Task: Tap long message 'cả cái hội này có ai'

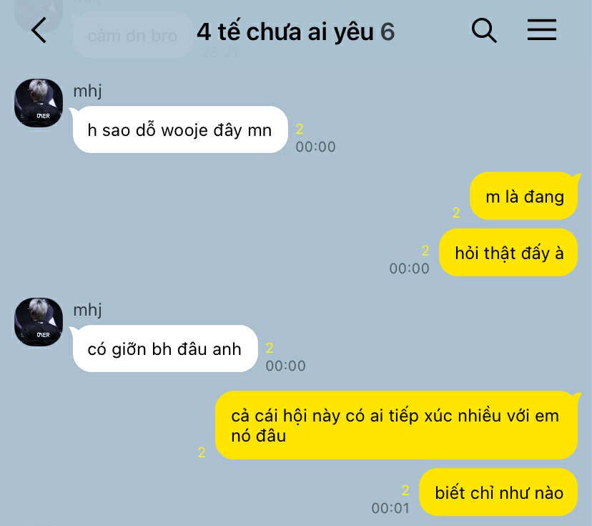Action: 396,426
